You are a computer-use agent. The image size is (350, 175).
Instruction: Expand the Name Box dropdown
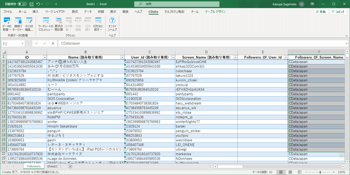[x=23, y=43]
